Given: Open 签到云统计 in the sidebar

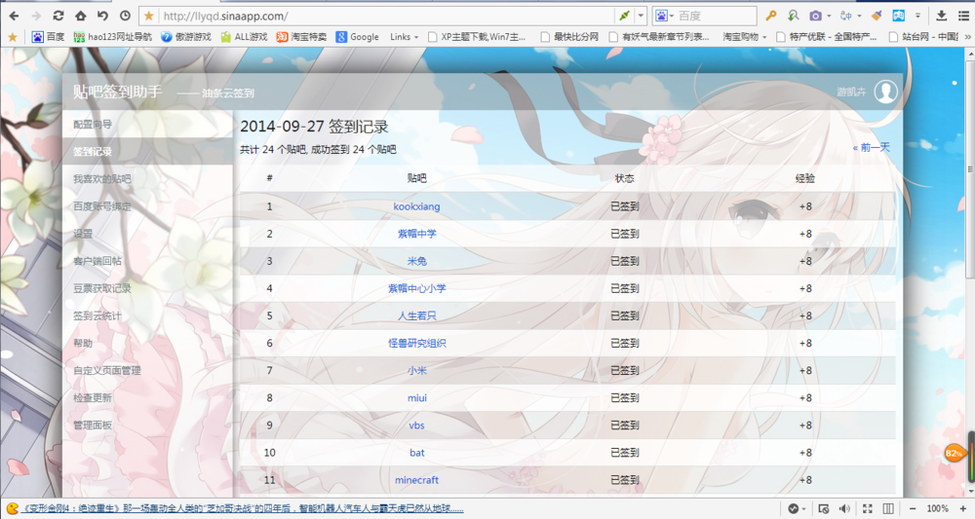Looking at the screenshot, I should tap(147, 315).
